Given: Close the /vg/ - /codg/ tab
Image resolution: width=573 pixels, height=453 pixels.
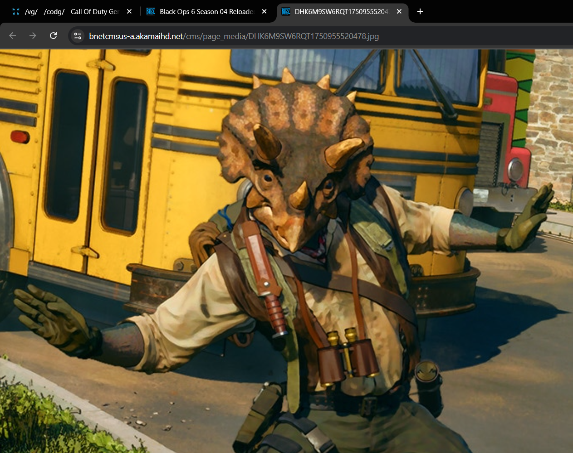Looking at the screenshot, I should point(129,11).
